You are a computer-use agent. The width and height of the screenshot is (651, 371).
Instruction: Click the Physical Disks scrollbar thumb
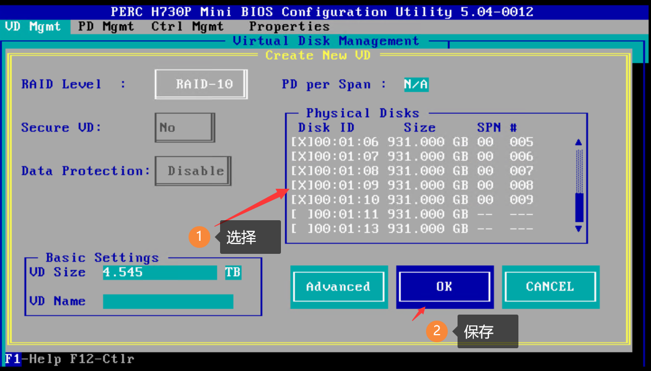pyautogui.click(x=579, y=207)
